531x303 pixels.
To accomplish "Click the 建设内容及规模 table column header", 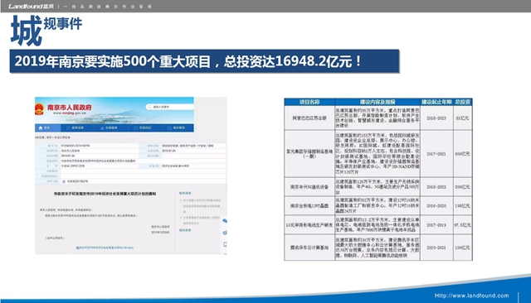I will click(x=378, y=102).
